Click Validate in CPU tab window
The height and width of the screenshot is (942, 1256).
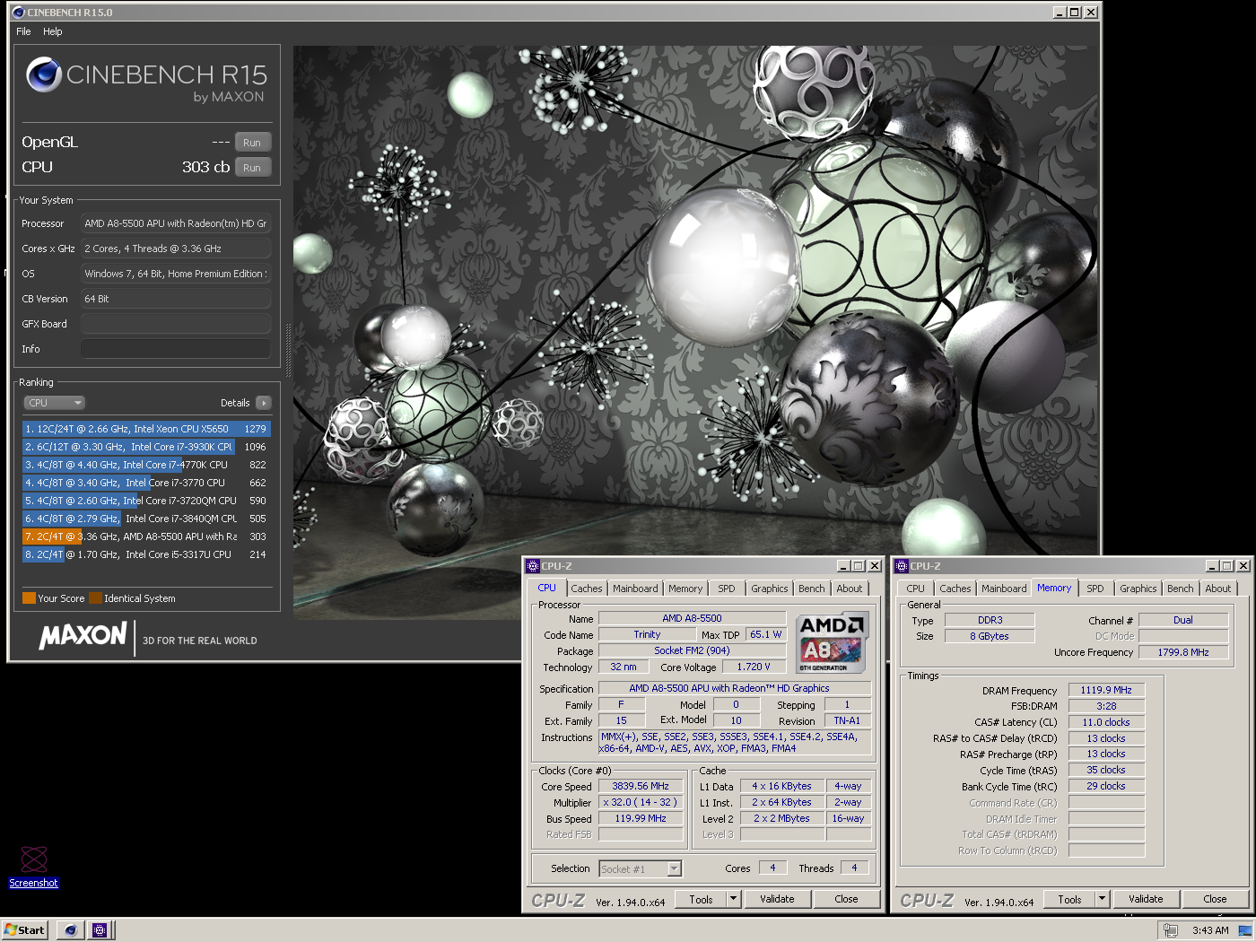point(777,899)
